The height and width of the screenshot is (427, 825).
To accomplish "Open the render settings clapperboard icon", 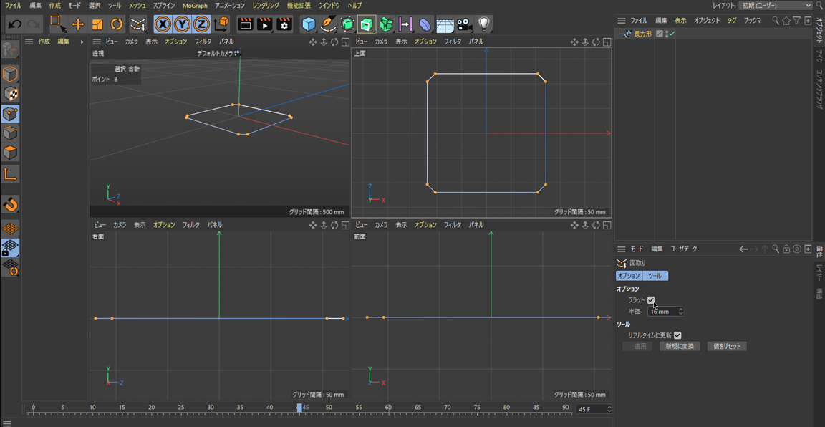I will (x=284, y=24).
